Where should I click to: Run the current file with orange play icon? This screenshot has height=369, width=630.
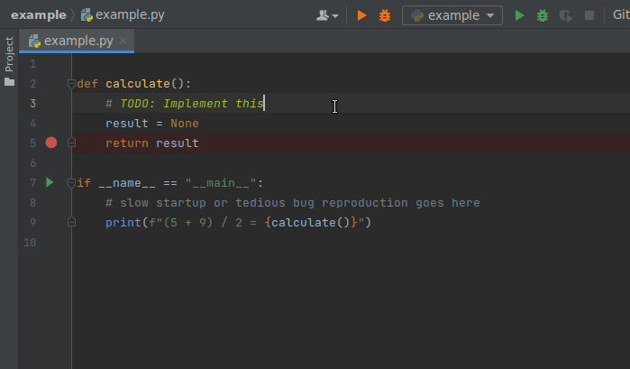tap(361, 15)
